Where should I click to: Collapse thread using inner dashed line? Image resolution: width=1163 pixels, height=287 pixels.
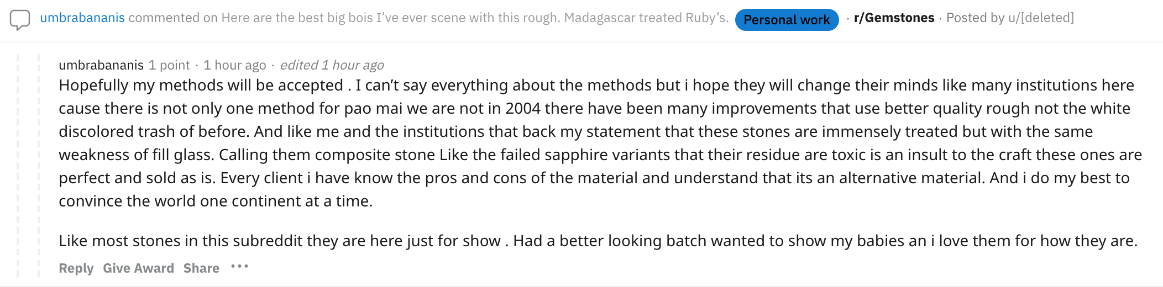(x=38, y=166)
